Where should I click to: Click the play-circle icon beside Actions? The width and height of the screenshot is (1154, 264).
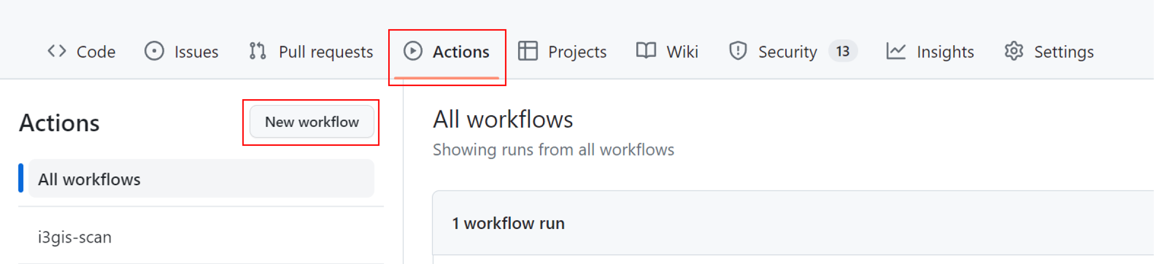tap(413, 51)
